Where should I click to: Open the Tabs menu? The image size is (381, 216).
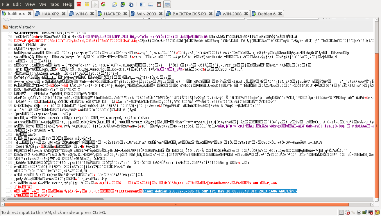pos(54,4)
